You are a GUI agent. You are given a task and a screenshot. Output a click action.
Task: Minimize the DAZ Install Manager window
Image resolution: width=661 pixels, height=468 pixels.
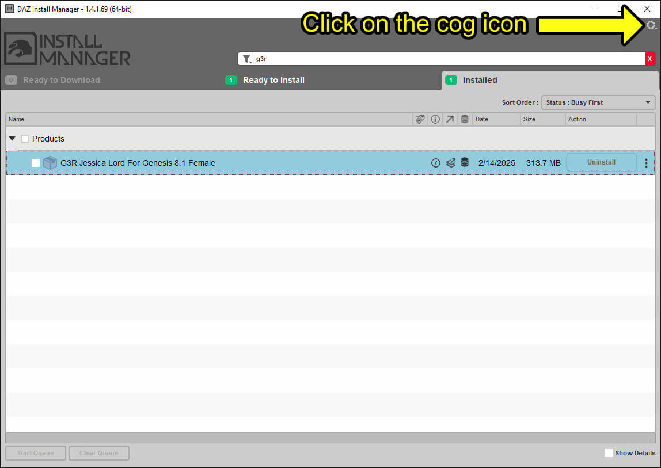[595, 9]
